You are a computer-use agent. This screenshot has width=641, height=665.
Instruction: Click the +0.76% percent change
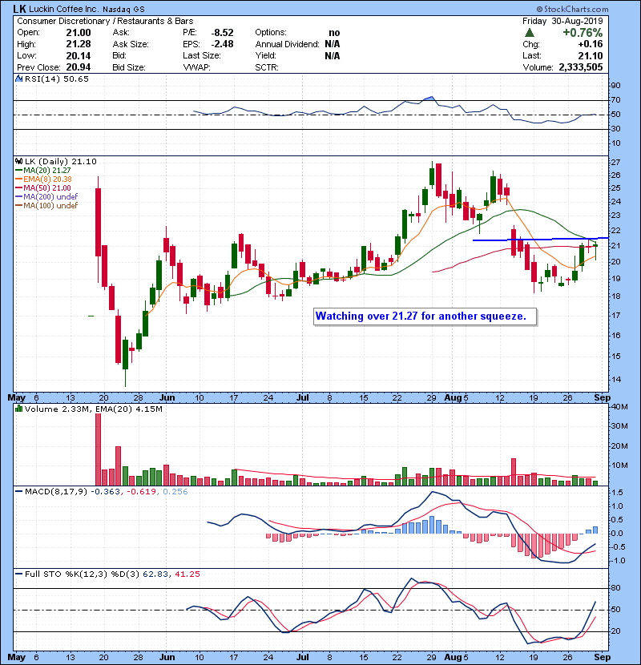click(x=583, y=33)
